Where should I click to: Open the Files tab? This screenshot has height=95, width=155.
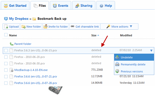[x=40, y=5]
